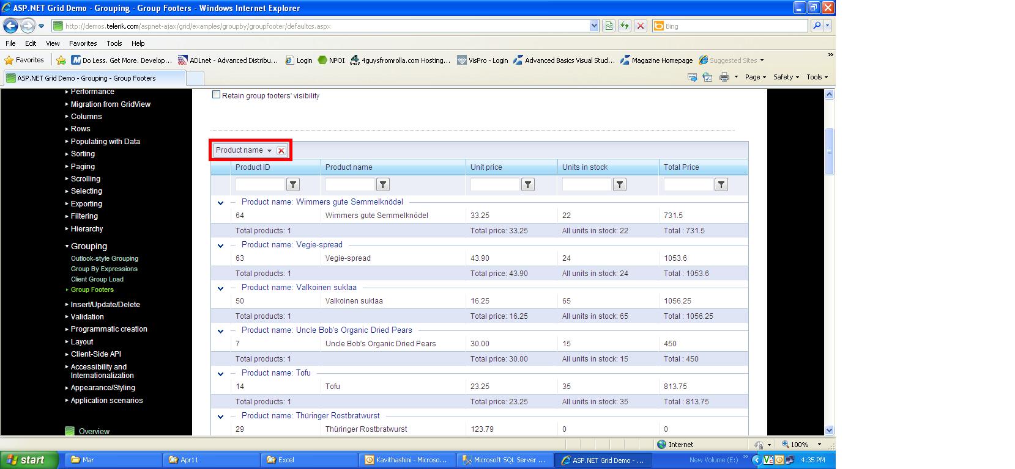Open the Edit menu
1015x469 pixels.
[31, 43]
